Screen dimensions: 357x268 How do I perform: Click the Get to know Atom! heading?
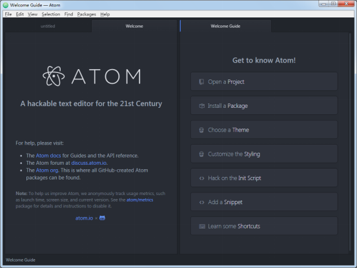264,60
